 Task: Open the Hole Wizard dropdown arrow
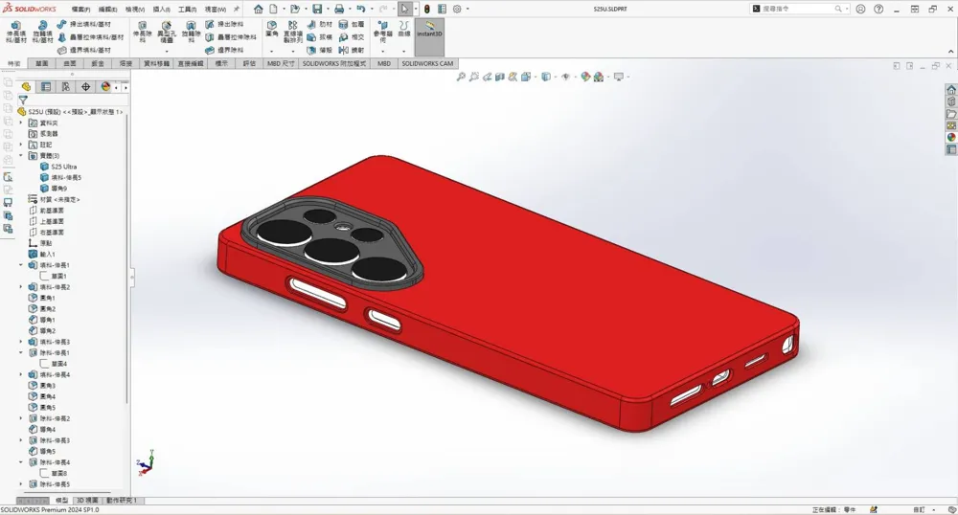pyautogui.click(x=166, y=52)
